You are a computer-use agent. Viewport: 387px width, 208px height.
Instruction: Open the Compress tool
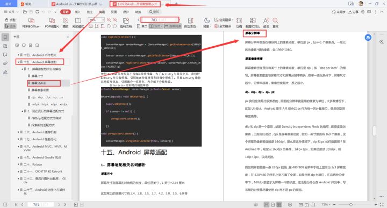tap(239, 23)
